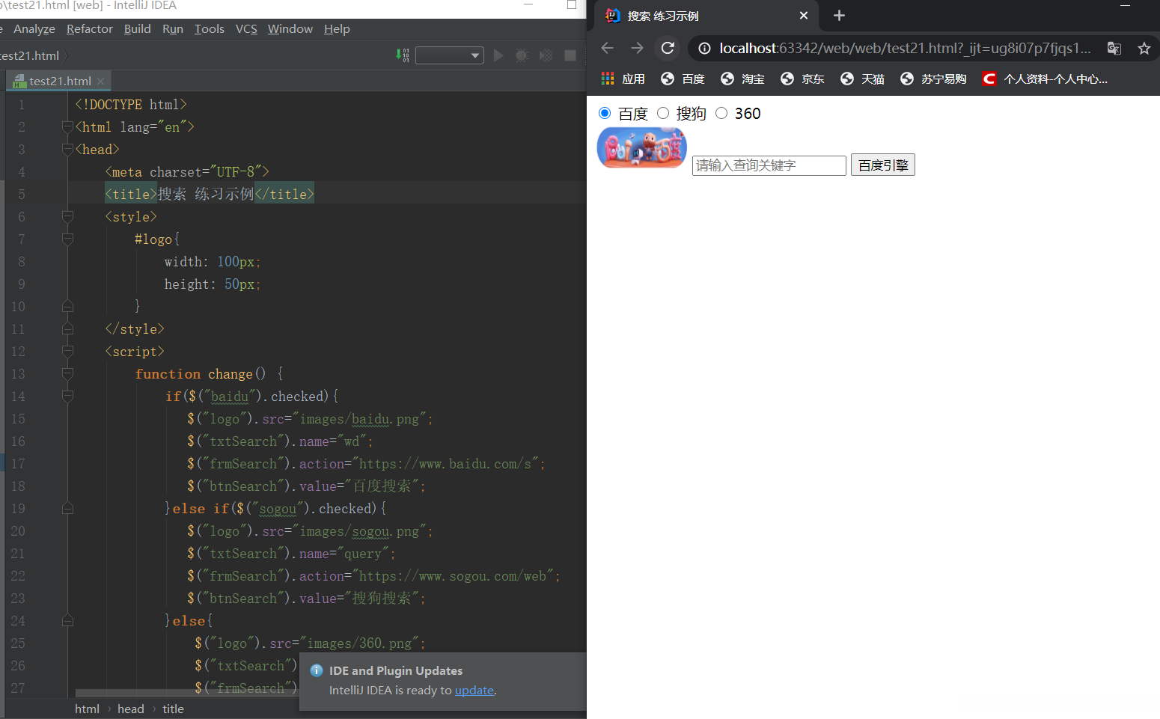The image size is (1160, 719).
Task: Click the Stop square icon
Action: (570, 55)
